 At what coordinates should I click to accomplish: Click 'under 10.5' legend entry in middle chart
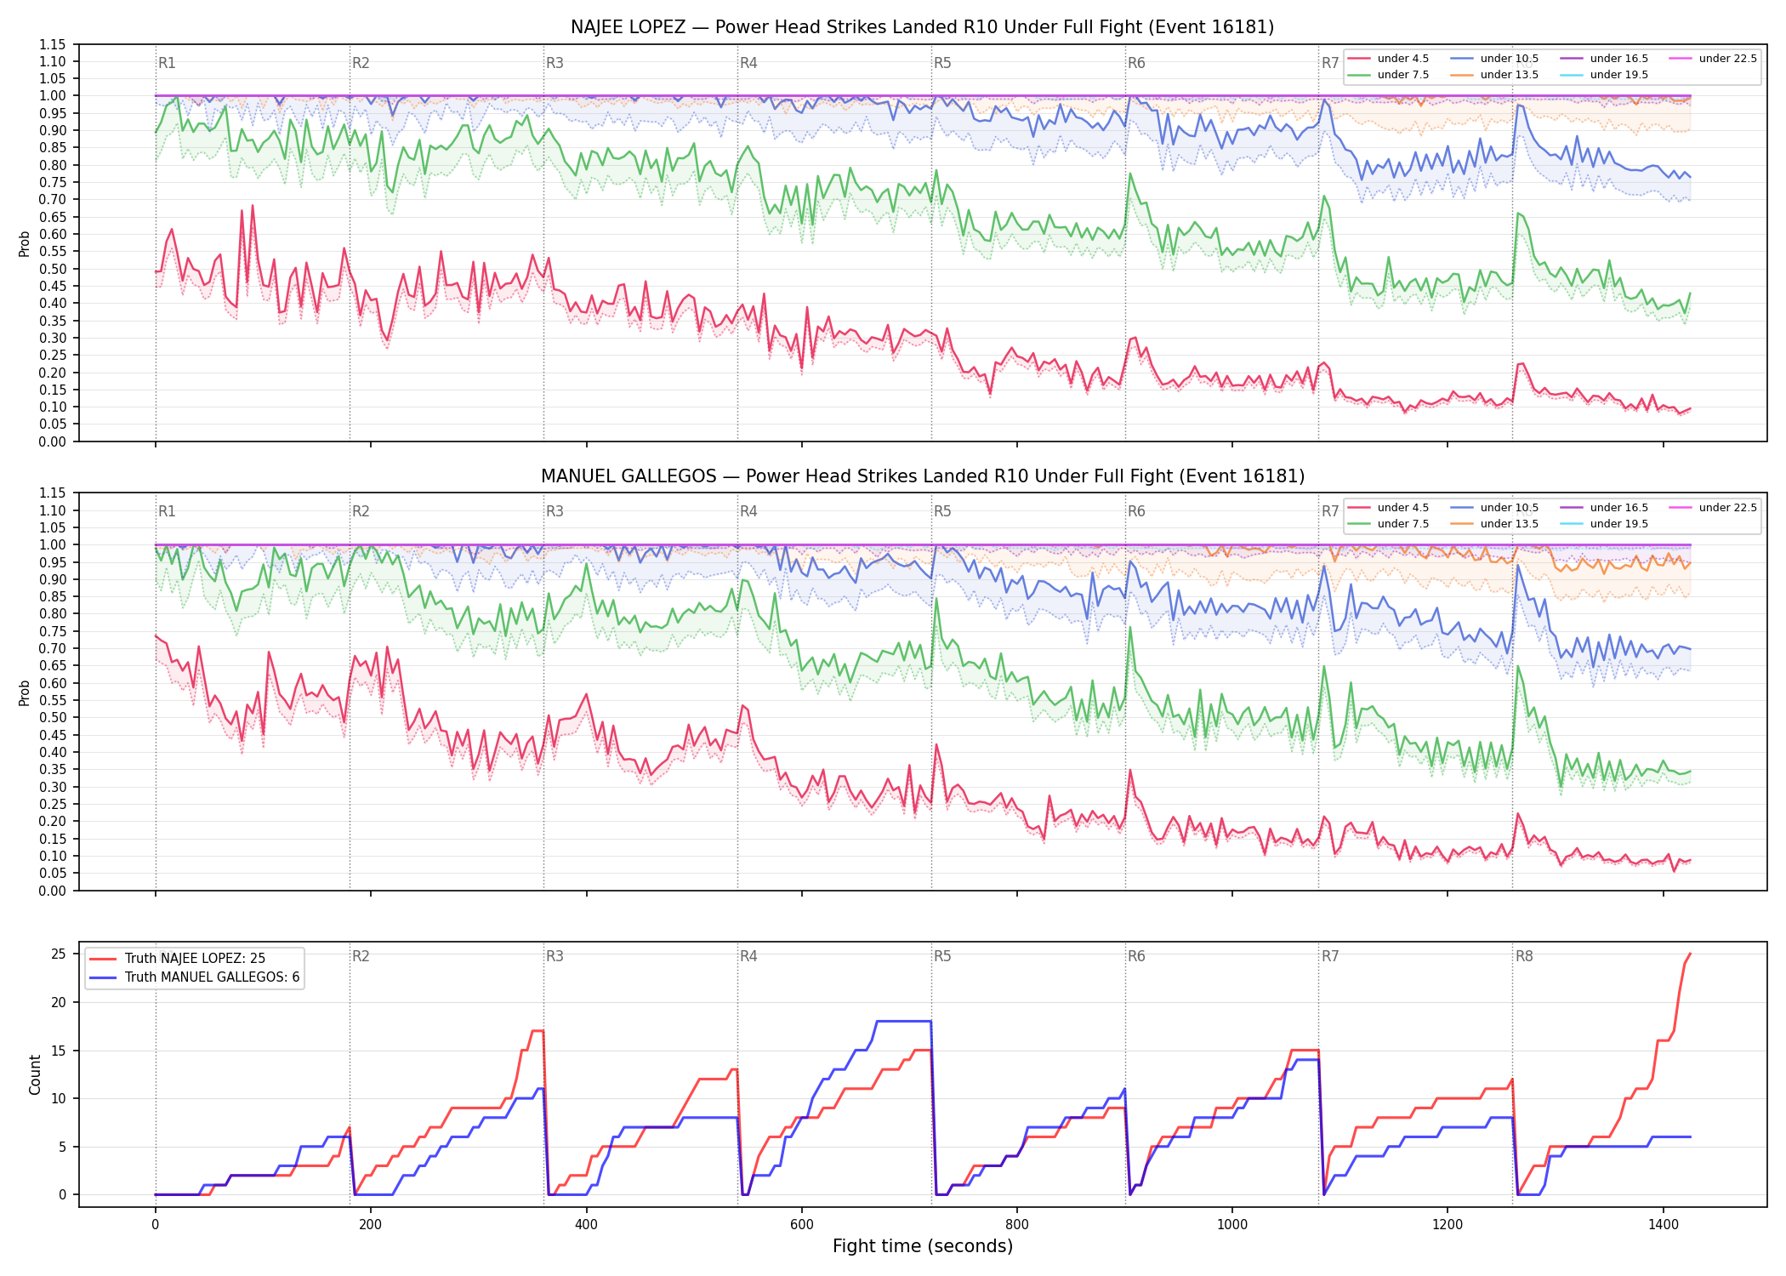click(1494, 508)
